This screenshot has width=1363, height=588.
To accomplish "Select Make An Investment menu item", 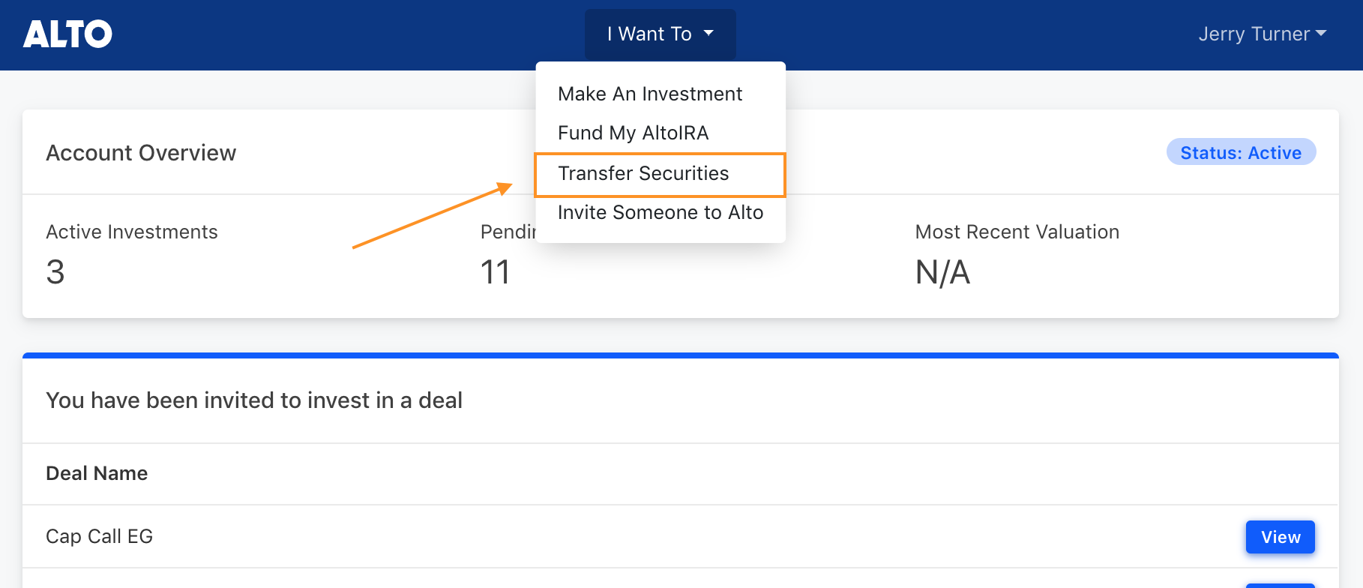I will click(x=650, y=94).
